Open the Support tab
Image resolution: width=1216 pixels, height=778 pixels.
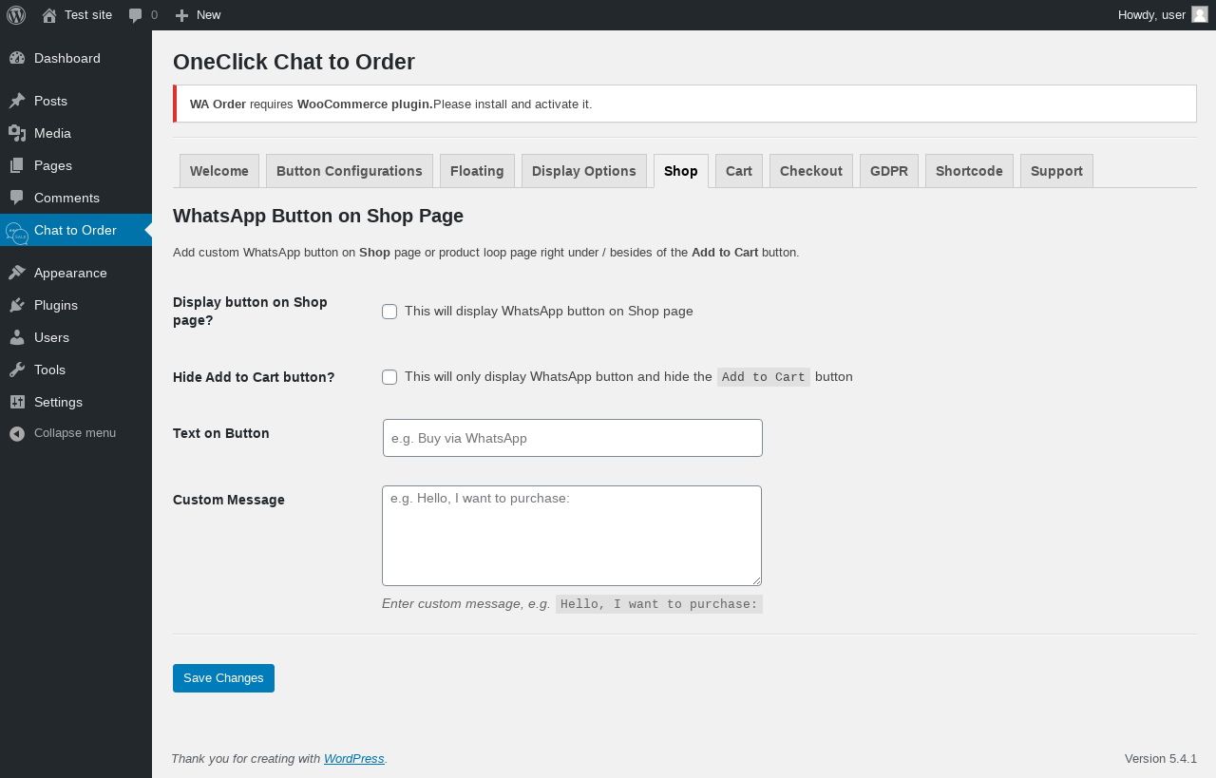(x=1056, y=171)
